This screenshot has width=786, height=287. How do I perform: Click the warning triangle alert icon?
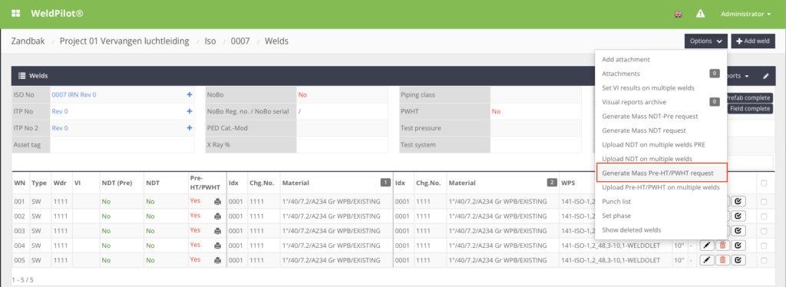pos(700,14)
